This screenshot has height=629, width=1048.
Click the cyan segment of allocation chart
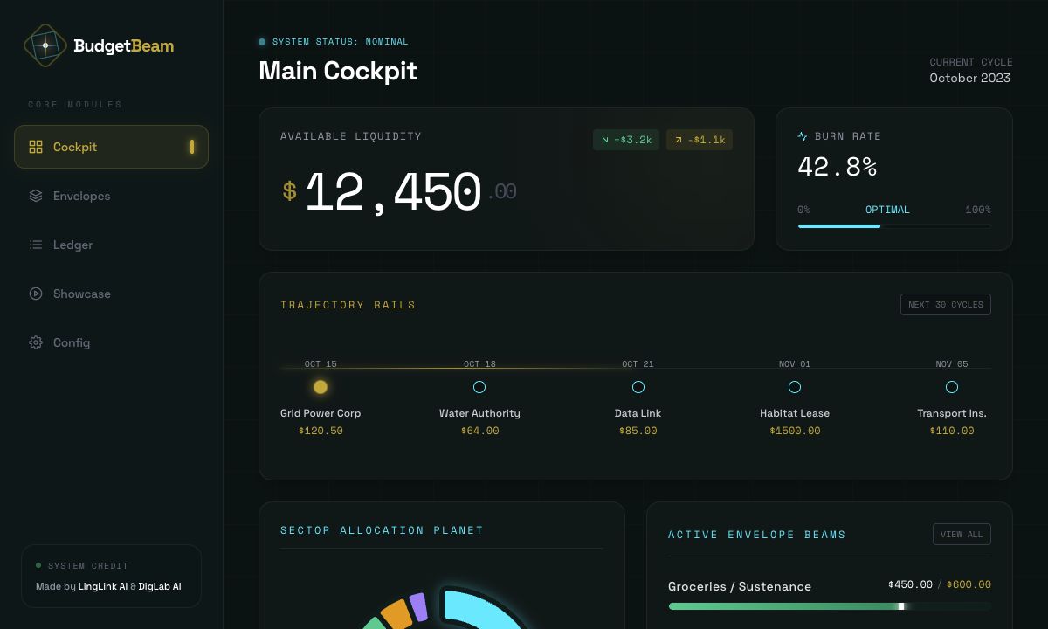coord(480,609)
